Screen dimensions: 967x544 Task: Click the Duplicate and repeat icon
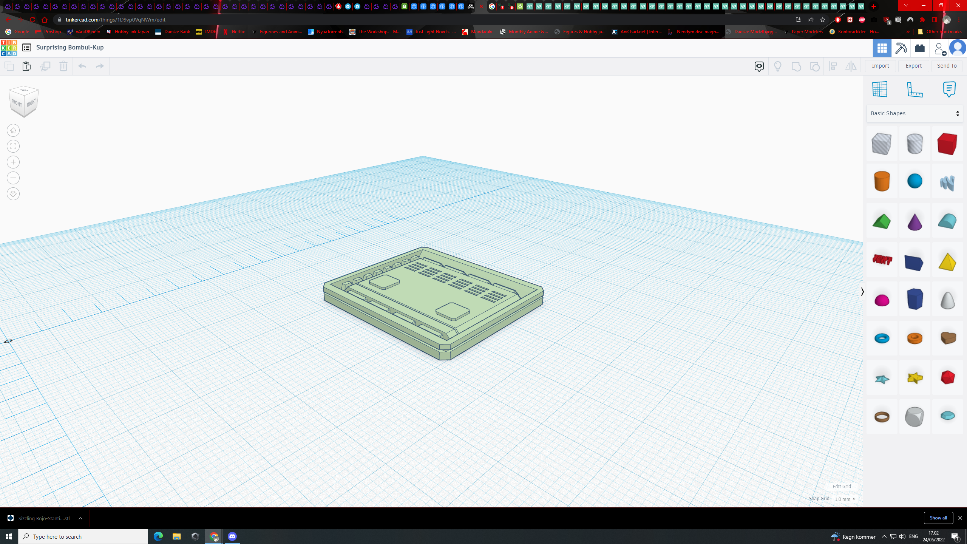tap(45, 66)
